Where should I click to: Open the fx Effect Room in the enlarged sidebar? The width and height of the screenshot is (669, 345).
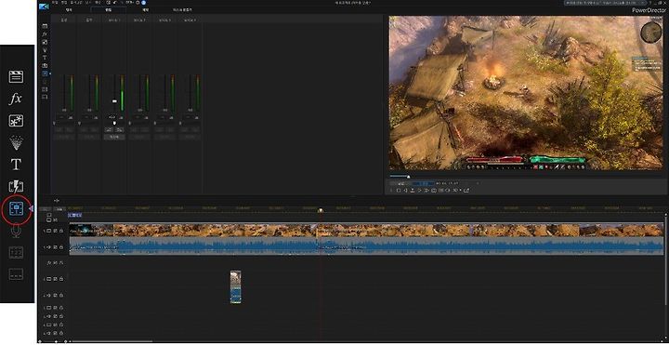pos(16,100)
